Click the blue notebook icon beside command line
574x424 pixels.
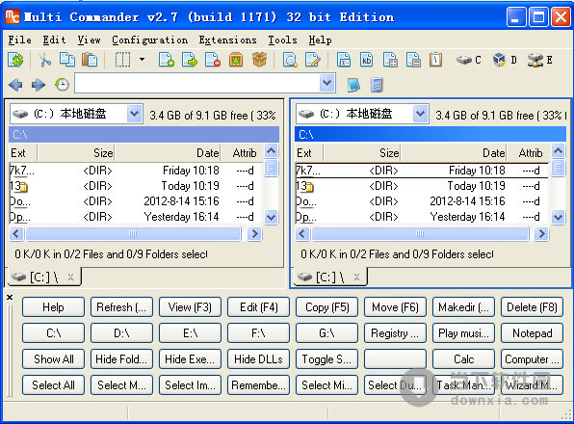coord(353,85)
